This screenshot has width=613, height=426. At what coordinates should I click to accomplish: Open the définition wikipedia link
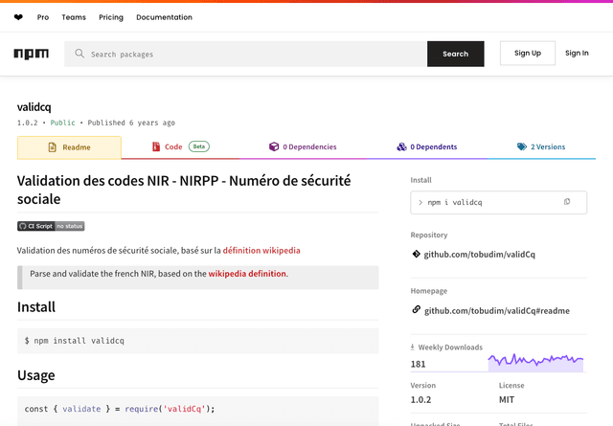pos(261,251)
